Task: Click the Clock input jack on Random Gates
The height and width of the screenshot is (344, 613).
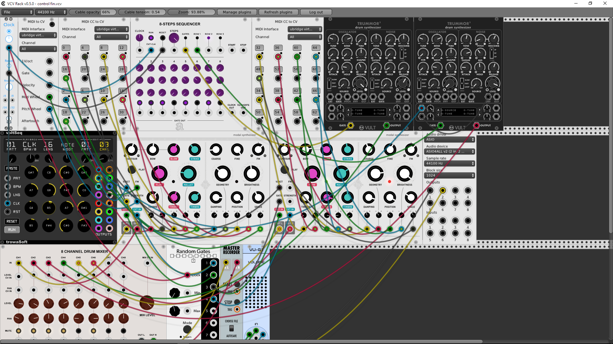Action: [187, 275]
